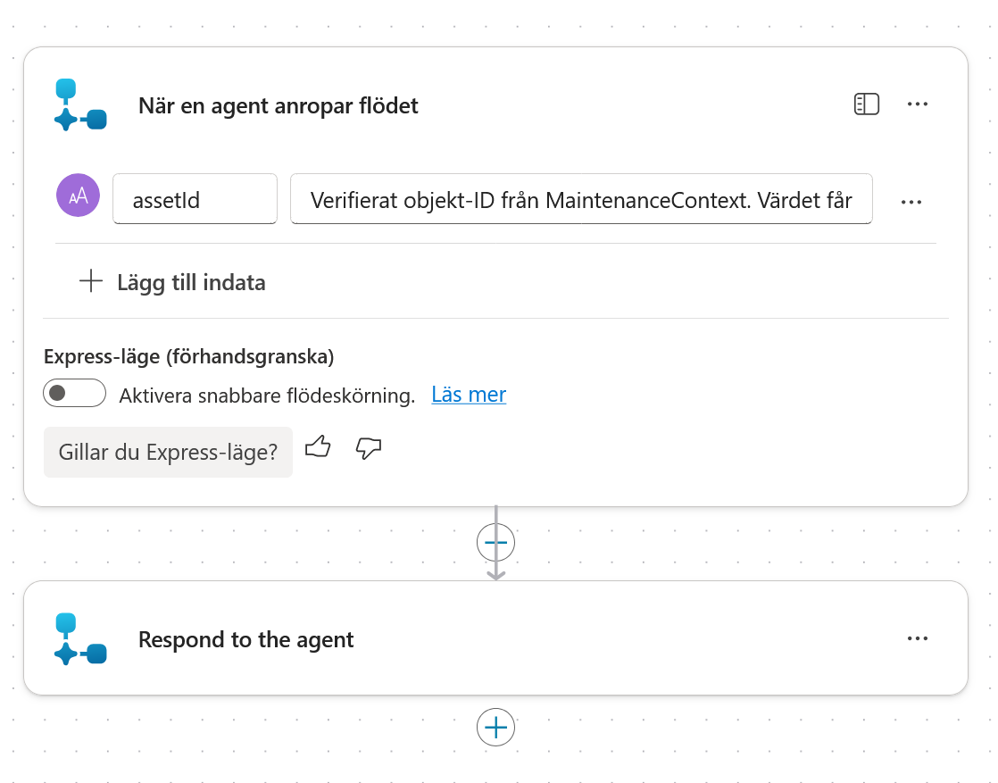Add a new step below Respond to the agent
The width and height of the screenshot is (998, 783).
495,727
